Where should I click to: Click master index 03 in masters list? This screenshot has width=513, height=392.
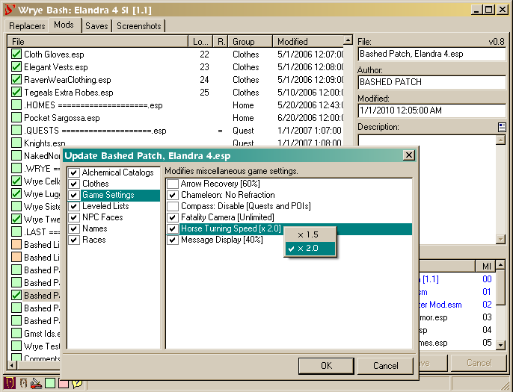(x=487, y=317)
